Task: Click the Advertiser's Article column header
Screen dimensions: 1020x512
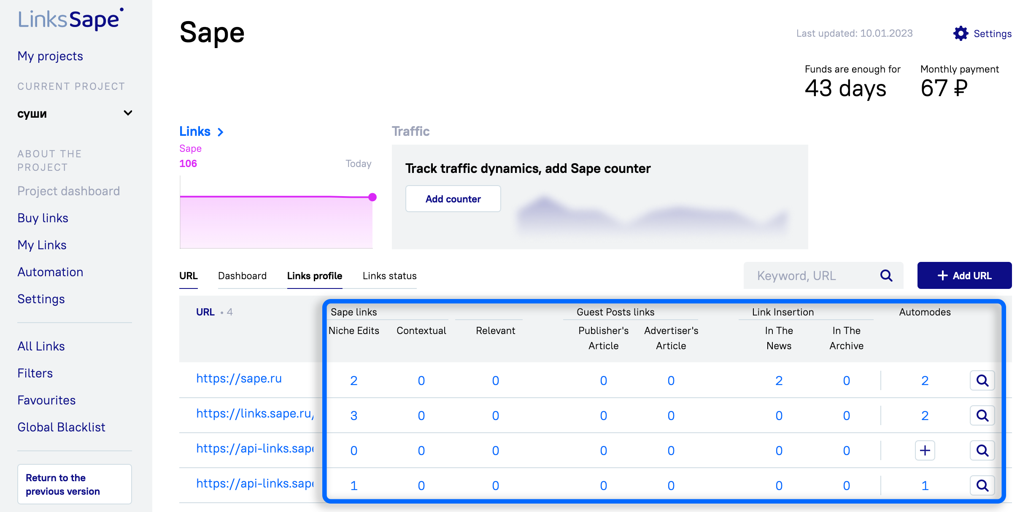Action: coord(671,338)
